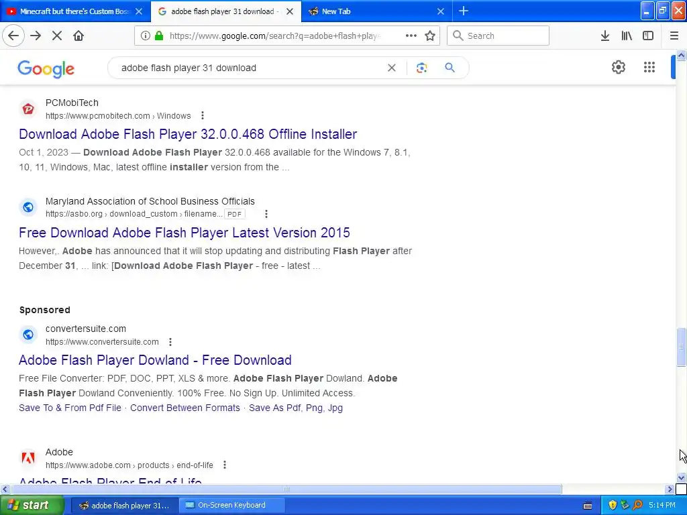Show site information icon in address bar

pos(145,36)
